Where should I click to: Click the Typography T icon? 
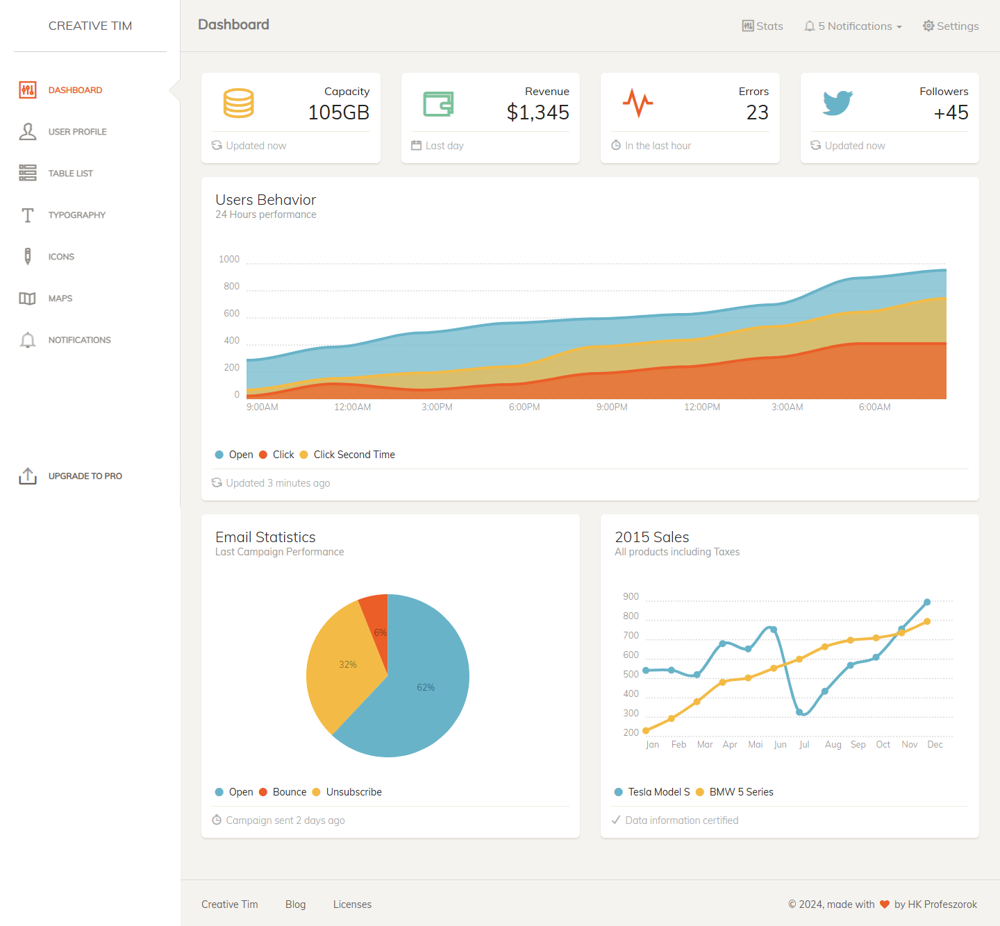tap(28, 215)
